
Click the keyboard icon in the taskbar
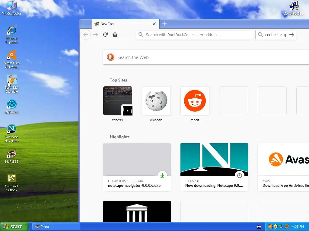[x=259, y=227]
